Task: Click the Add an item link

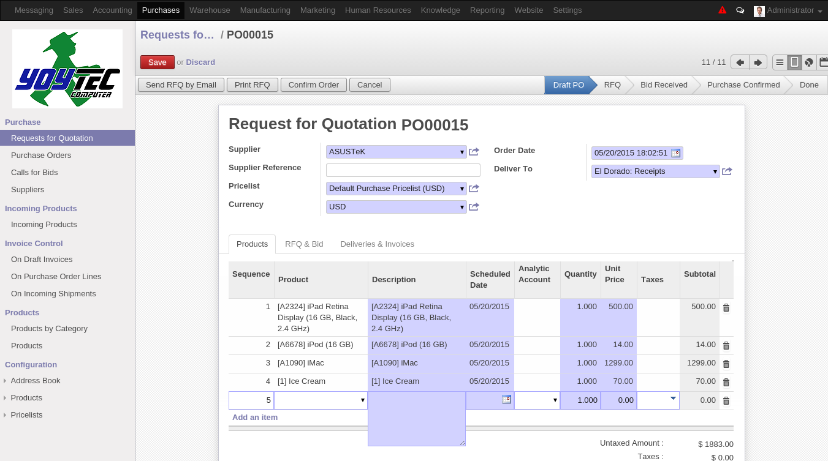Action: tap(255, 418)
